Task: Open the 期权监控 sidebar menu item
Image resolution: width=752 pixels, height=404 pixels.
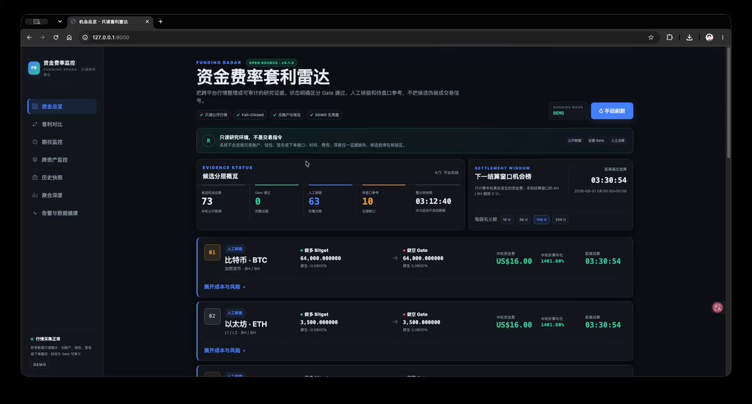Action: click(62, 142)
